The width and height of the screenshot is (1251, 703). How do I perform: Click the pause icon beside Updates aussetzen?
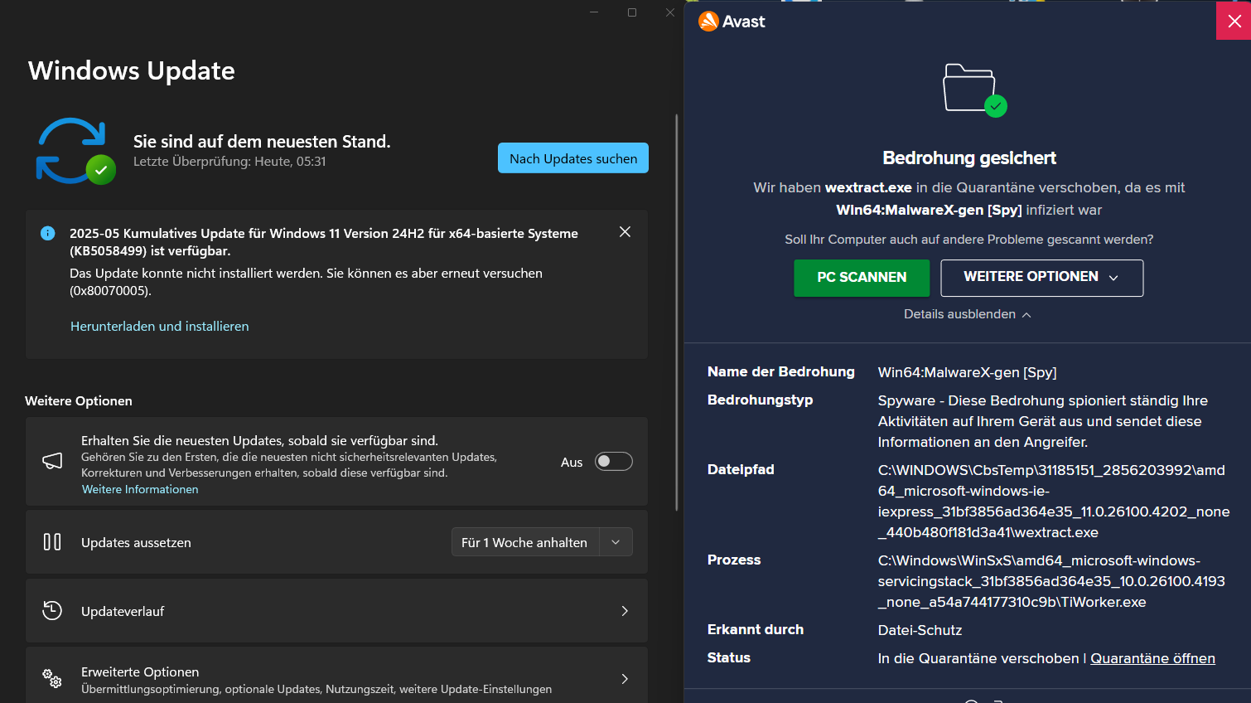[52, 542]
